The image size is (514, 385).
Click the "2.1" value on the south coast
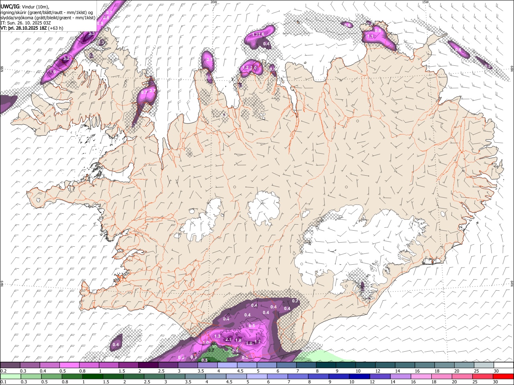click(x=228, y=340)
